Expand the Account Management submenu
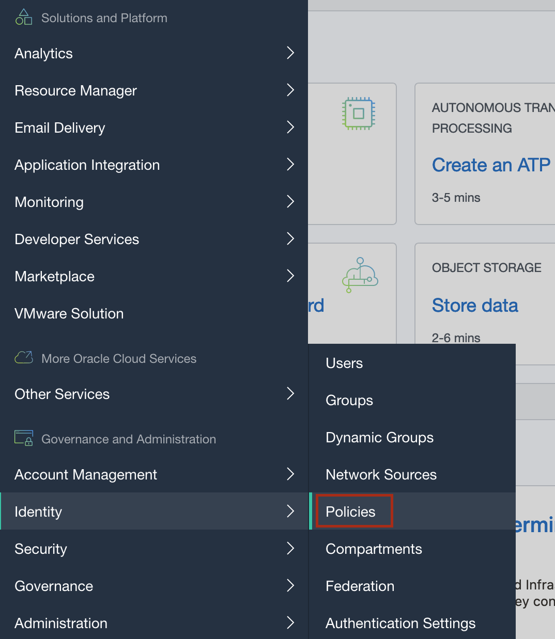Screen dimensions: 555x639 tap(290, 474)
